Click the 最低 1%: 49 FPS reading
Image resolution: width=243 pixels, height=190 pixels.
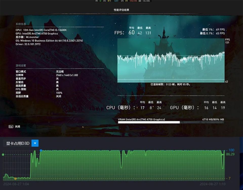[214, 29]
